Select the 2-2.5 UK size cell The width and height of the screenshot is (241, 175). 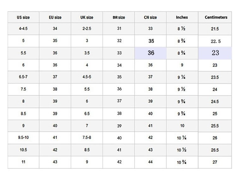[87, 29]
